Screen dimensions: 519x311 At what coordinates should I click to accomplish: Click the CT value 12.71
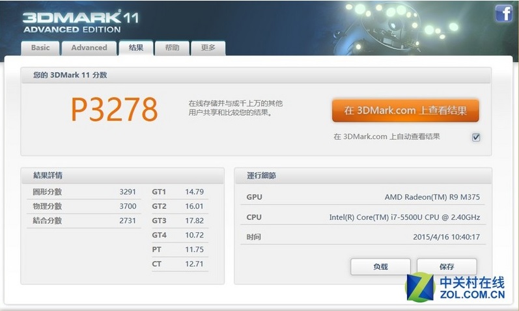[194, 264]
